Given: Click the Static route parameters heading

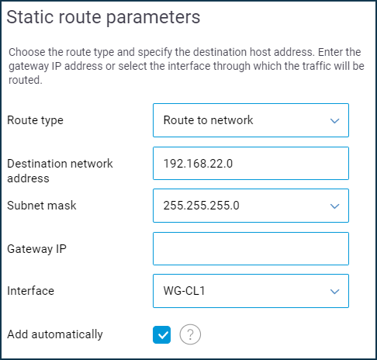Looking at the screenshot, I should pyautogui.click(x=103, y=18).
